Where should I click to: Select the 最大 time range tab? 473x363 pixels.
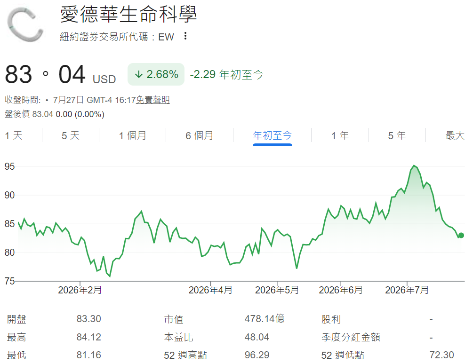455,135
